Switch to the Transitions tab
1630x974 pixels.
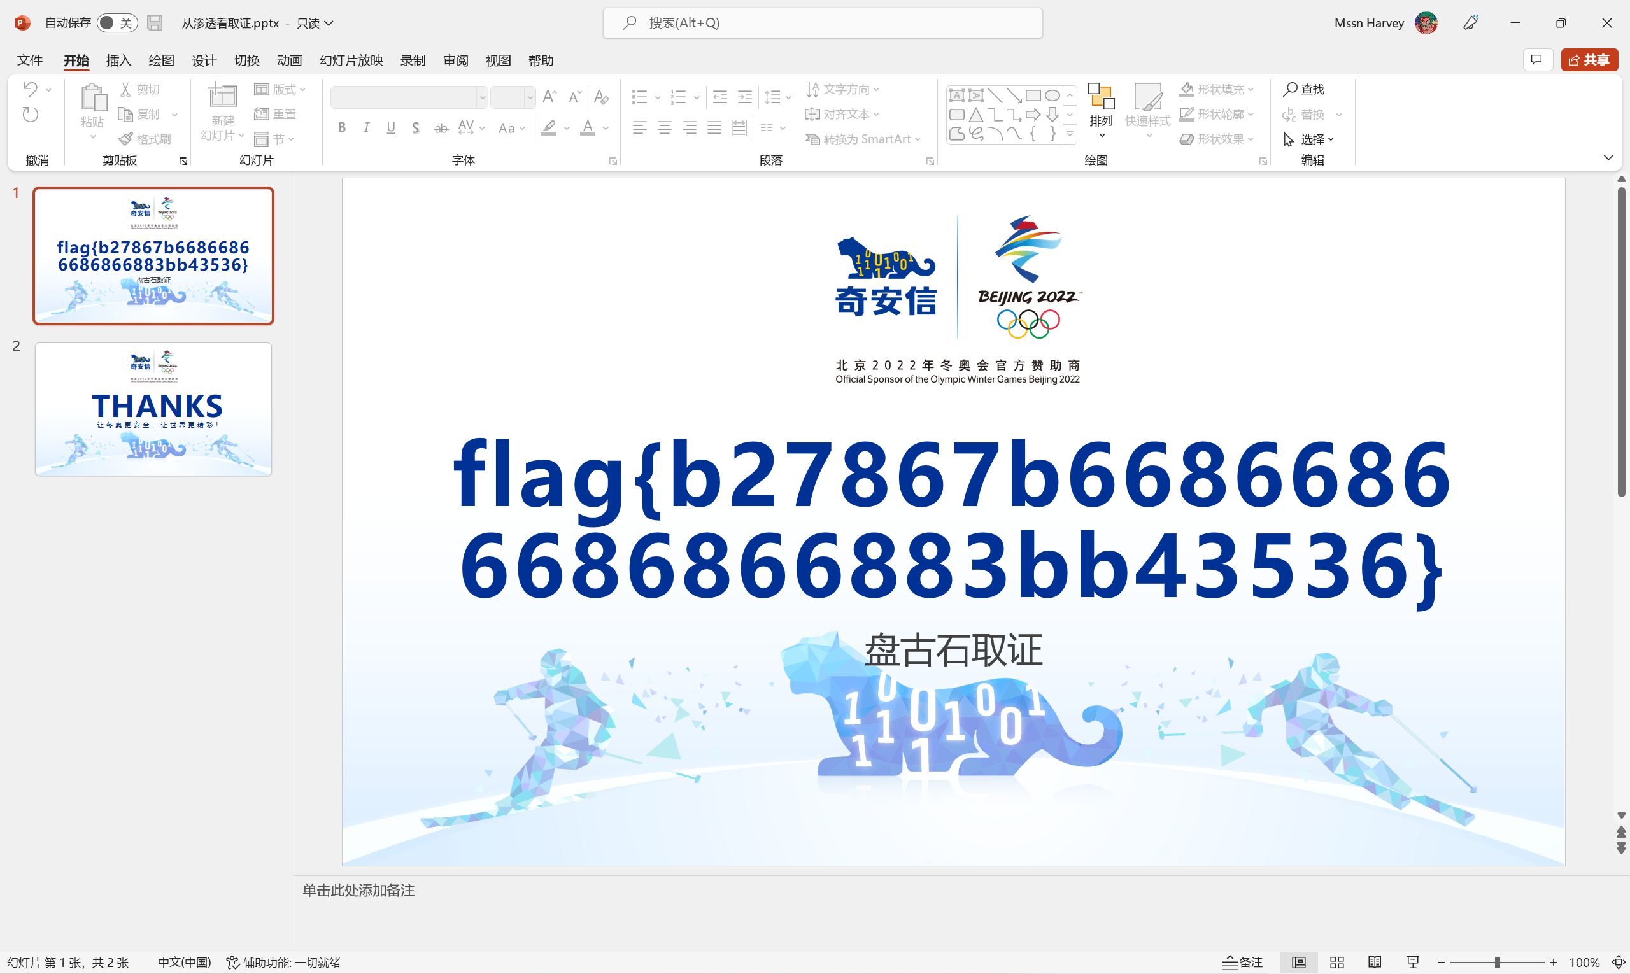247,60
